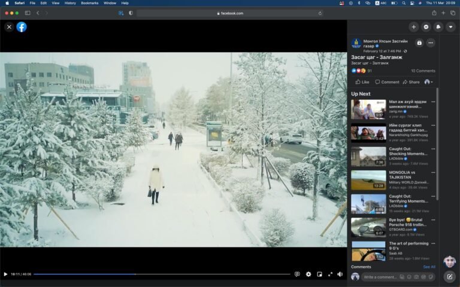Expand the comment-as profile selector
Screen dimensions: 460x287
point(428,82)
